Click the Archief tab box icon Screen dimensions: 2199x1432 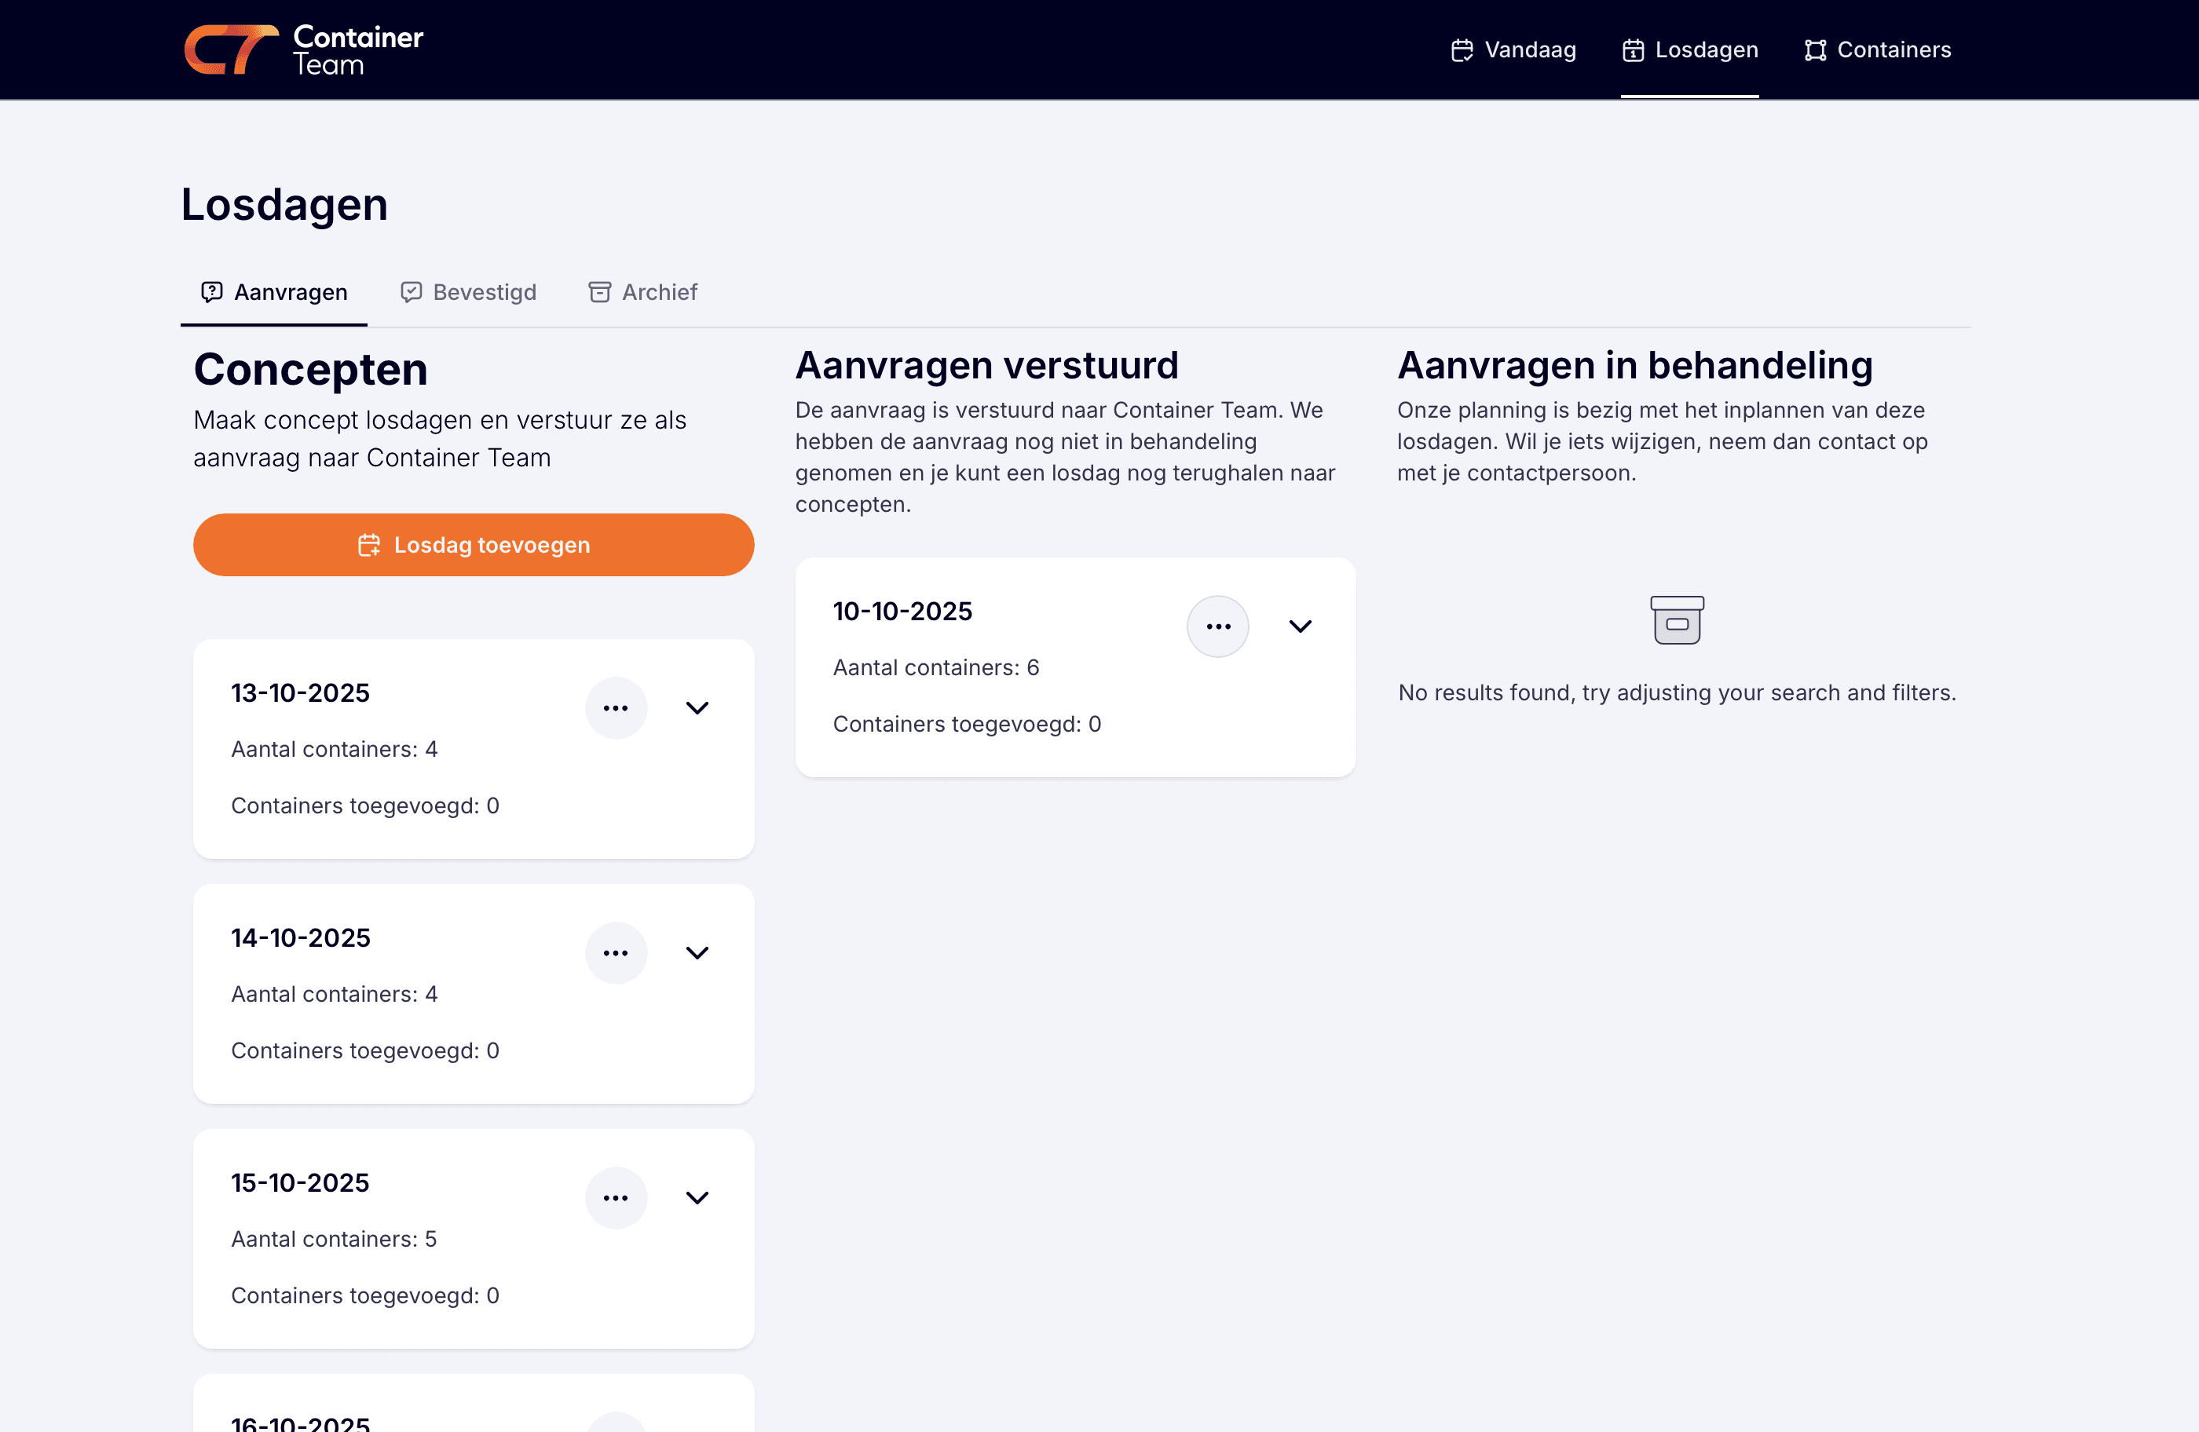point(600,292)
